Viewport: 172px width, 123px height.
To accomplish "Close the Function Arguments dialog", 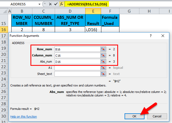I will coord(163,36).
